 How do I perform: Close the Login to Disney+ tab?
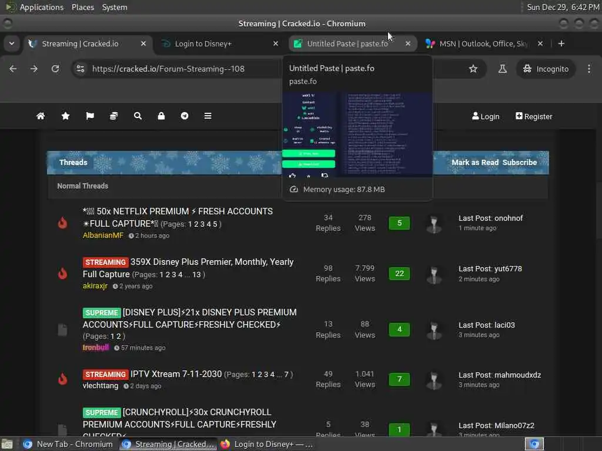coord(276,43)
